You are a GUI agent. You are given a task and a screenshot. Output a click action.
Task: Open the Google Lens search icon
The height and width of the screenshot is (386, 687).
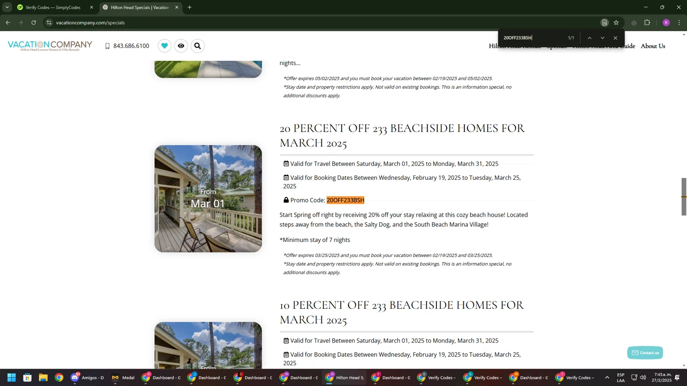coord(605,22)
